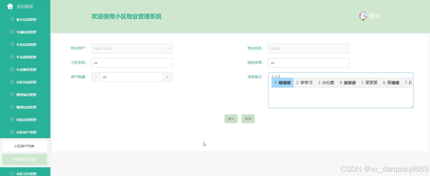The height and width of the screenshot is (176, 430).
Task: Click the icon next to 车位购买管理
Action: pos(12,69)
